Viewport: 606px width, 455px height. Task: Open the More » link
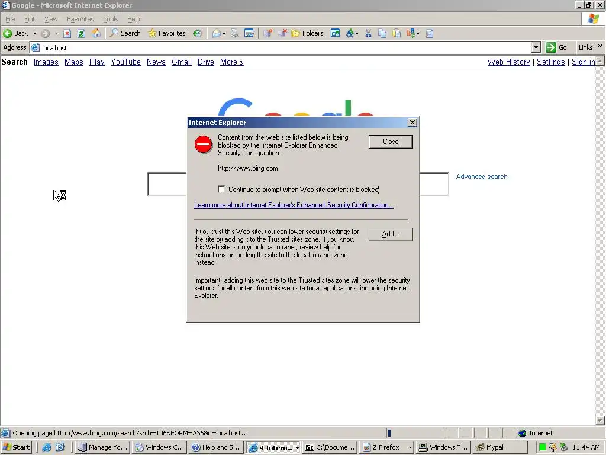pyautogui.click(x=232, y=62)
